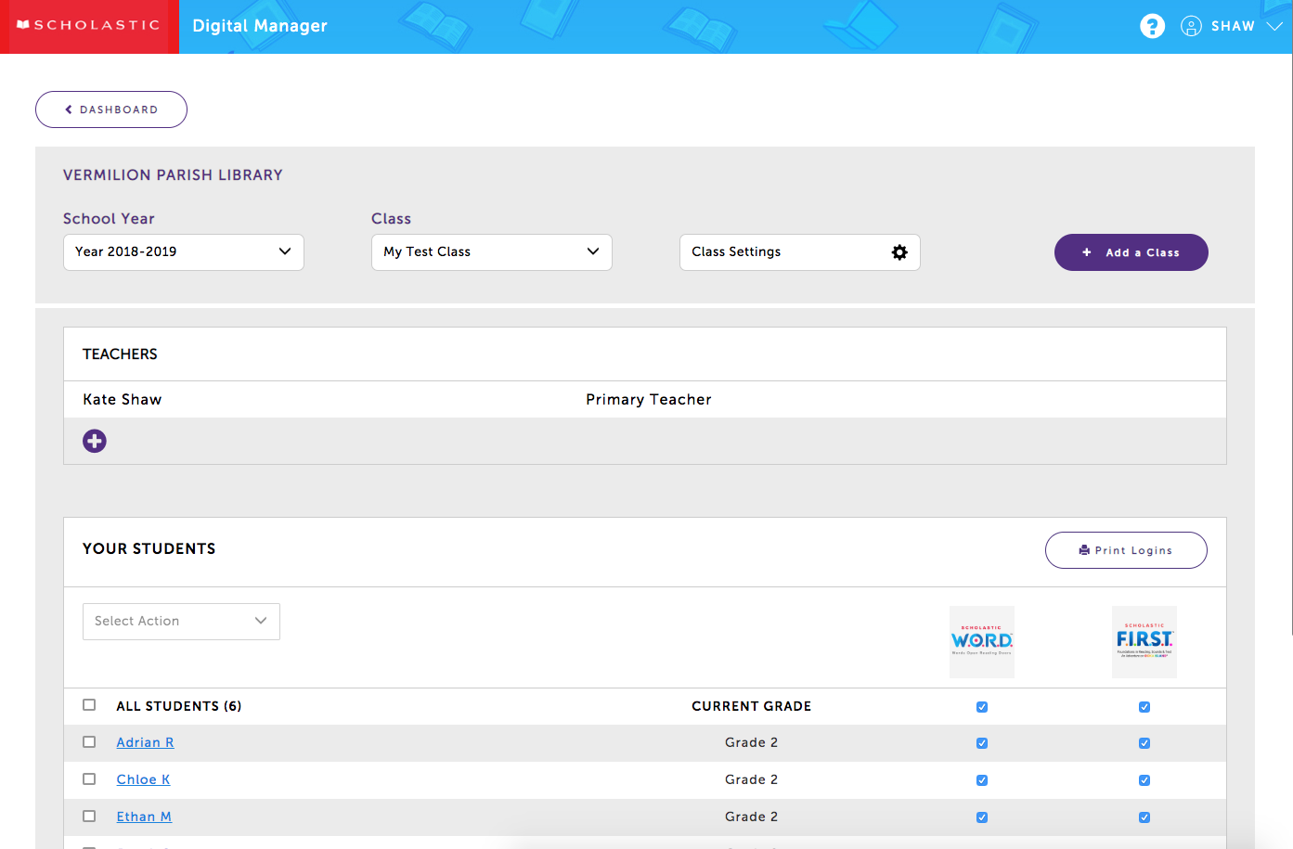The image size is (1293, 849).
Task: Click the Primary Teacher role text
Action: [x=649, y=400]
